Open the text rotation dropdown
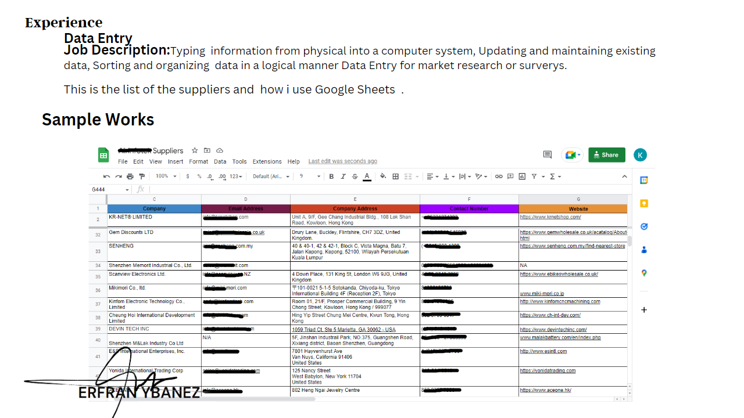The image size is (744, 418). pos(481,176)
